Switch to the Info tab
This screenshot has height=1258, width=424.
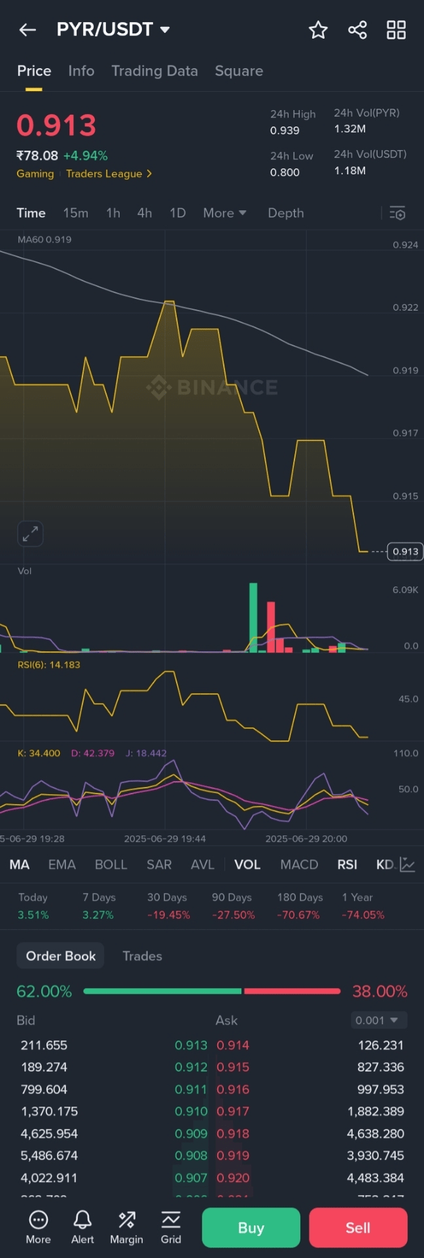point(81,71)
